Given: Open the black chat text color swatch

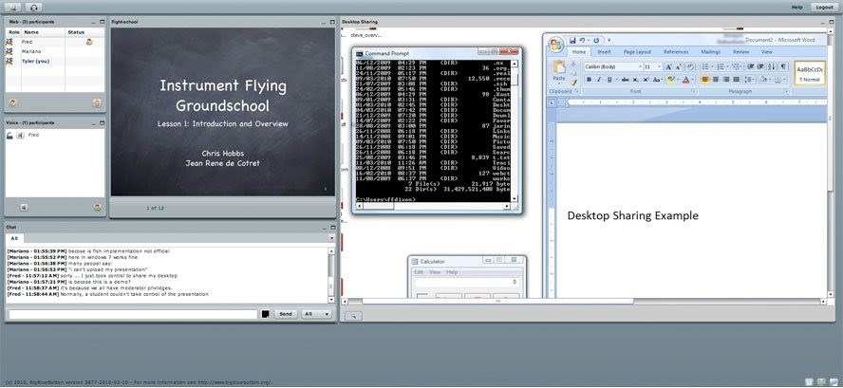Looking at the screenshot, I should tap(265, 314).
